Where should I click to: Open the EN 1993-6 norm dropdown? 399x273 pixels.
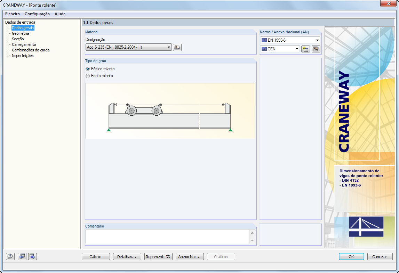pyautogui.click(x=290, y=40)
